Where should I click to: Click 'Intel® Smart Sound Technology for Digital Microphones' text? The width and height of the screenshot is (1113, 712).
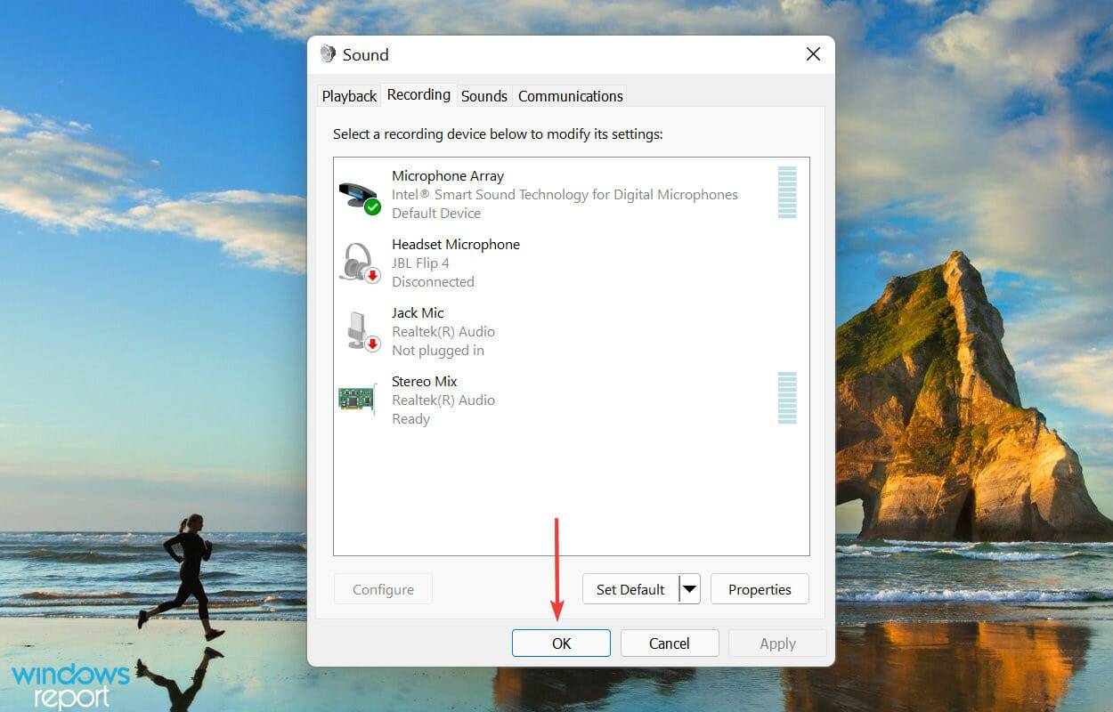tap(565, 195)
